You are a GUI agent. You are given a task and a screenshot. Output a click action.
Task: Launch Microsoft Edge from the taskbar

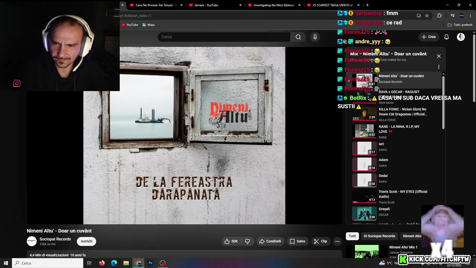(x=114, y=263)
